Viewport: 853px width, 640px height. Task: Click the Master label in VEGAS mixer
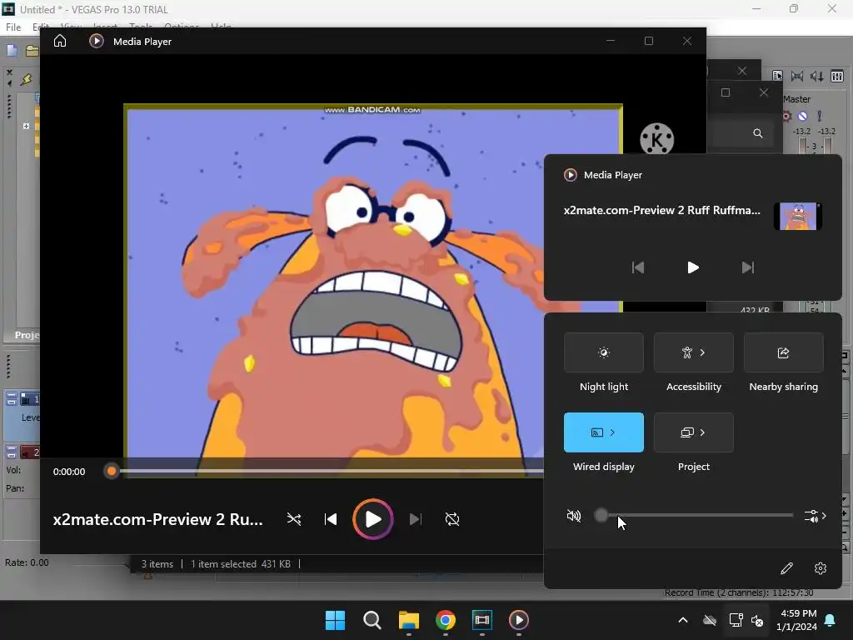pos(797,99)
